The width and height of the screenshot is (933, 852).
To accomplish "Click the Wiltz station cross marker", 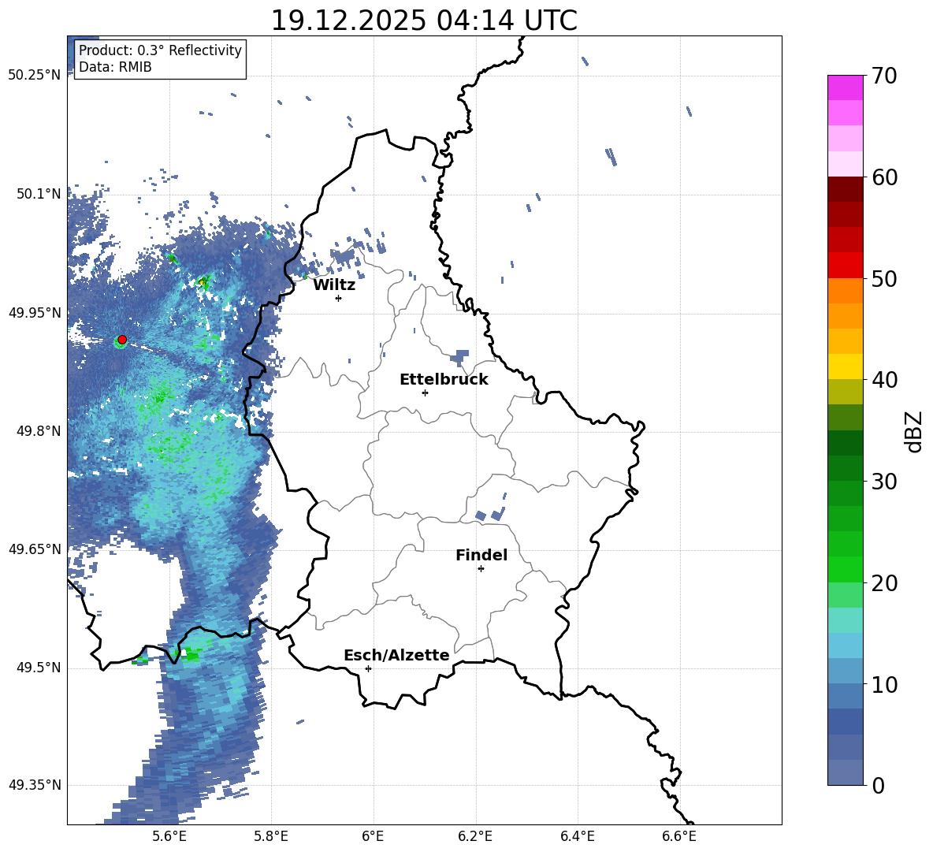I will 339,298.
